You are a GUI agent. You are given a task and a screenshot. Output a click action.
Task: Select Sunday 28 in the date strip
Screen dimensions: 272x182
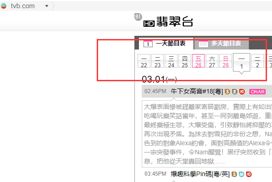[226, 61]
